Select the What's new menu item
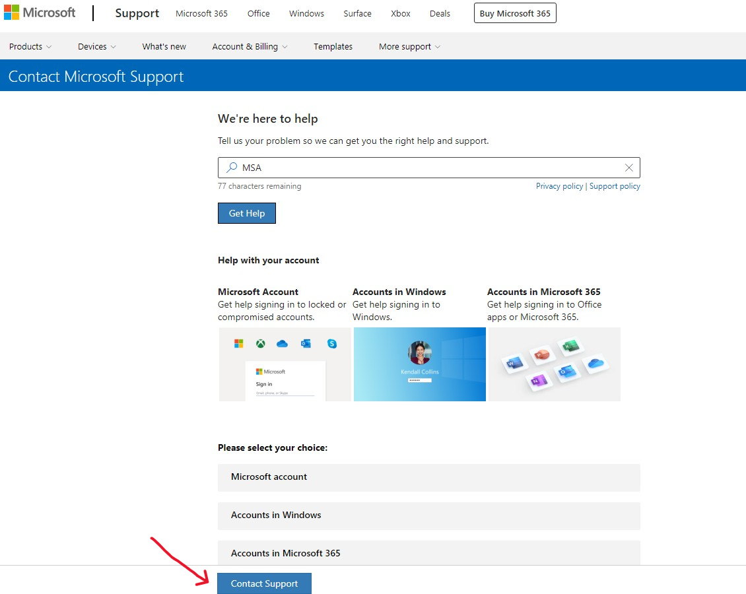746x594 pixels. click(x=164, y=46)
